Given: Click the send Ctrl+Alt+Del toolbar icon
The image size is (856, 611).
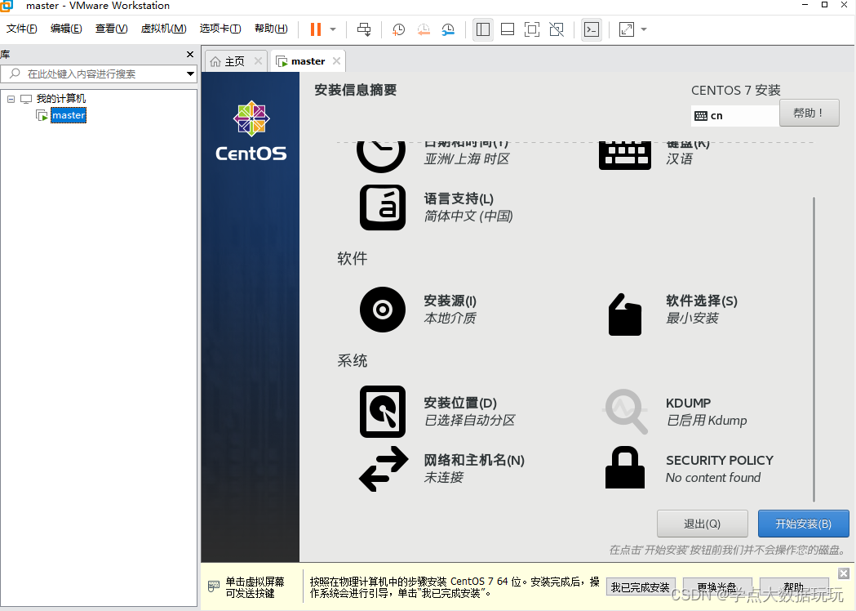Looking at the screenshot, I should coord(364,29).
